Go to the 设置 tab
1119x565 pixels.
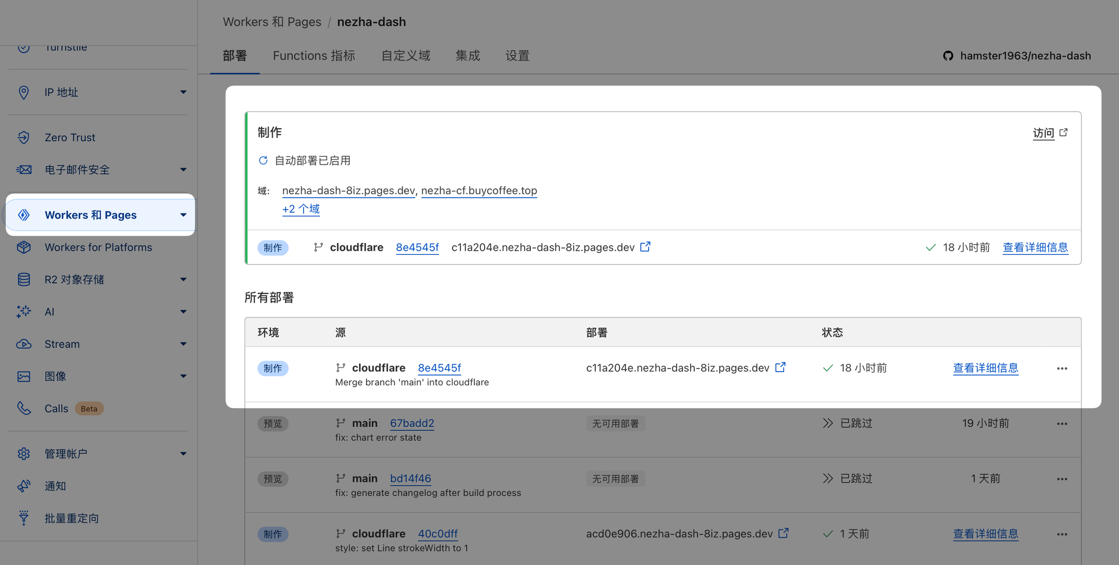[x=517, y=56]
